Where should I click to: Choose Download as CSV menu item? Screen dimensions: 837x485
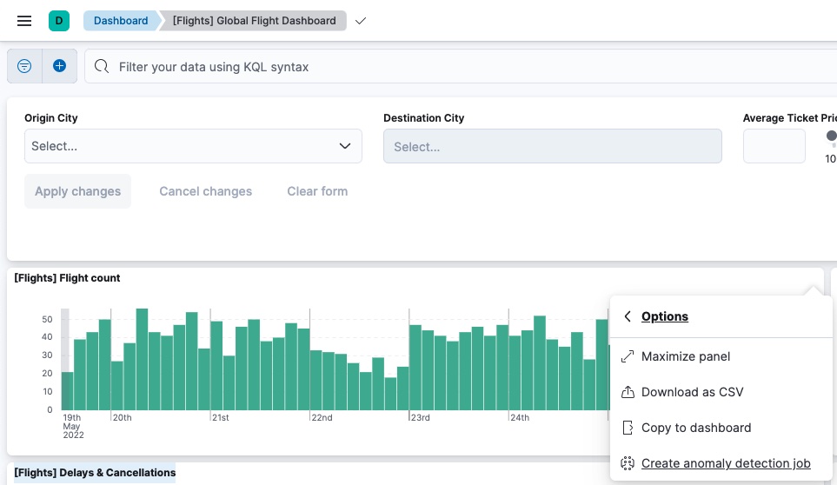coord(692,392)
